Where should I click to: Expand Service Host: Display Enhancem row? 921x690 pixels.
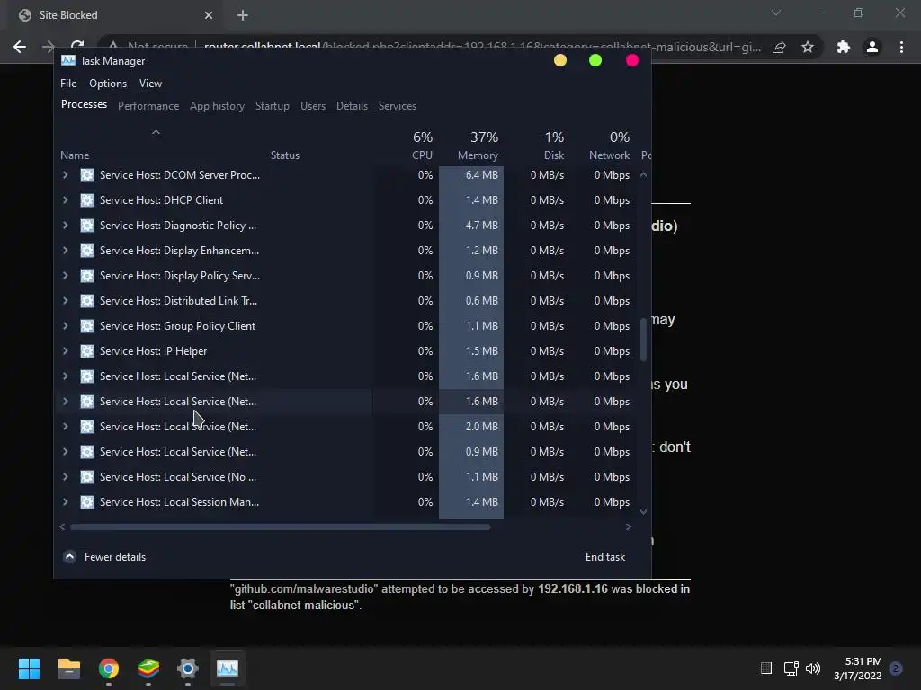(x=65, y=251)
